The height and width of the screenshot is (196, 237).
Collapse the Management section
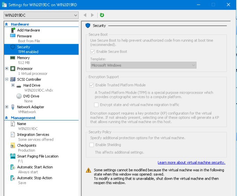tap(7, 118)
